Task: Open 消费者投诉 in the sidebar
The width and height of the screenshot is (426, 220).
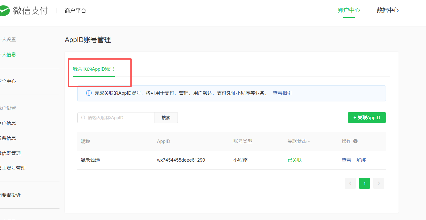Action: click(10, 195)
